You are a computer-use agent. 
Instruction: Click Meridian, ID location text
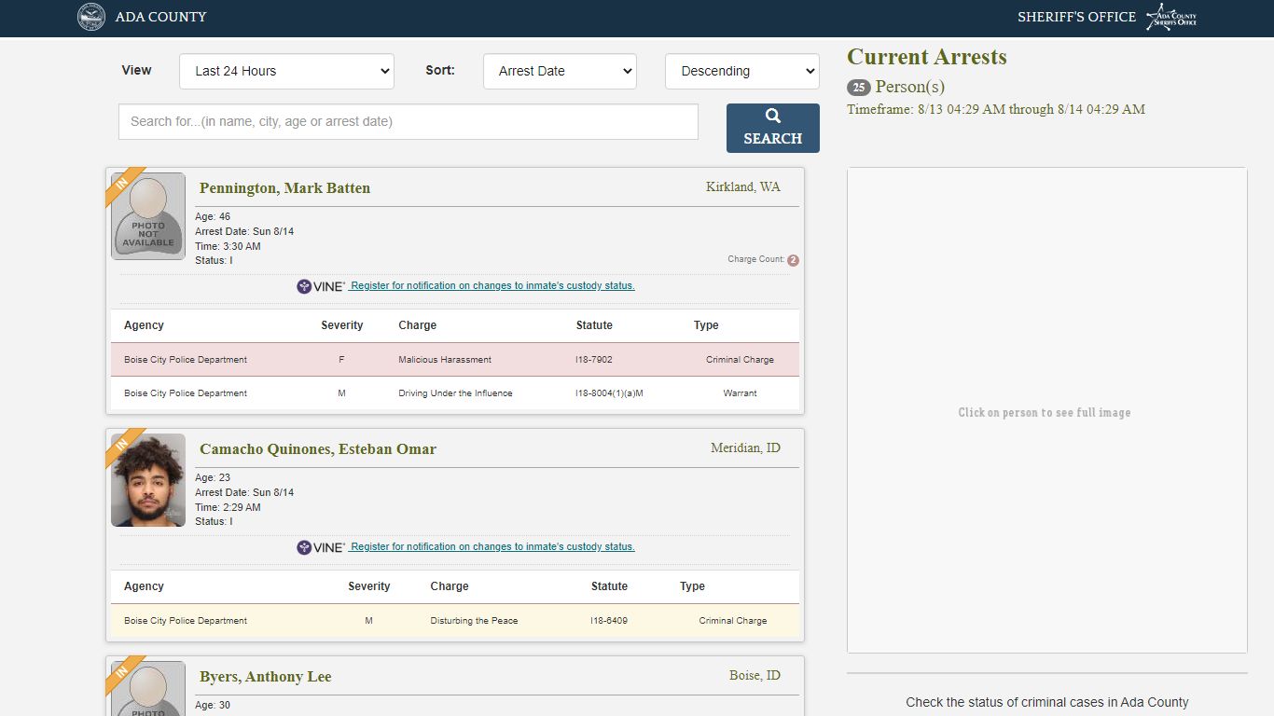tap(745, 448)
